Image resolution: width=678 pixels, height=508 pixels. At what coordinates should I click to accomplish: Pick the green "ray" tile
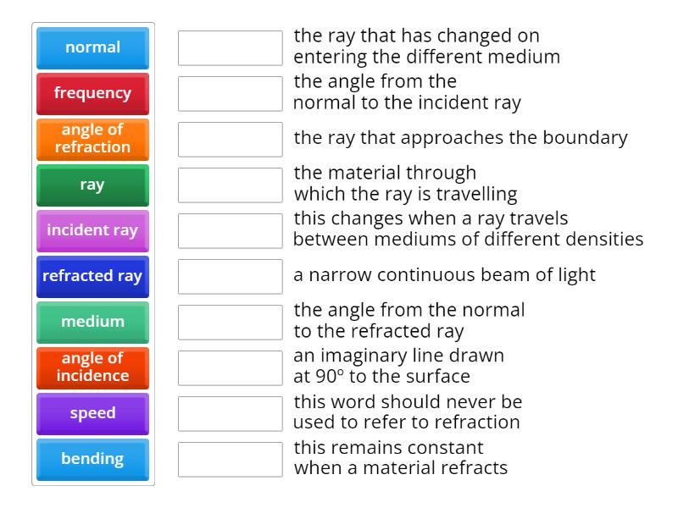pos(92,185)
